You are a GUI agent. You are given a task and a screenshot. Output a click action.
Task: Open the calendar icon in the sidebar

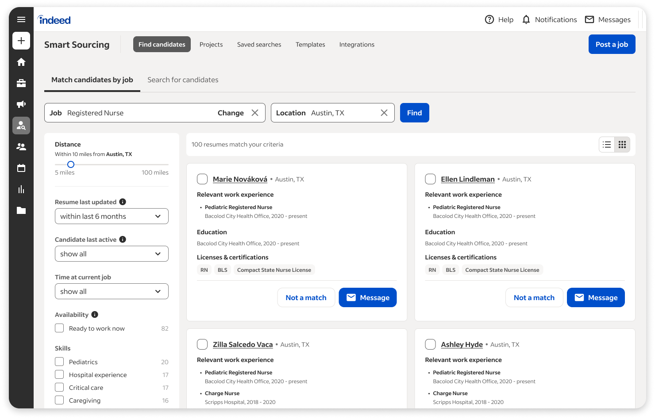pos(21,168)
